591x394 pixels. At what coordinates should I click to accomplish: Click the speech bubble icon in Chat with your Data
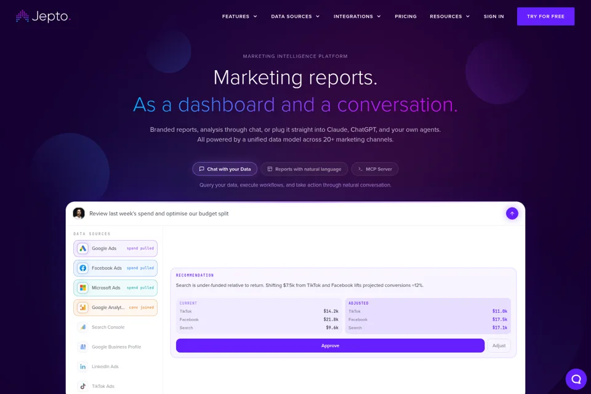(202, 169)
